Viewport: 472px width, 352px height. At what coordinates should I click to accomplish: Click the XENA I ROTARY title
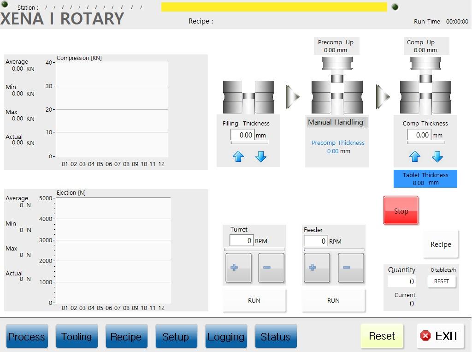(x=62, y=19)
